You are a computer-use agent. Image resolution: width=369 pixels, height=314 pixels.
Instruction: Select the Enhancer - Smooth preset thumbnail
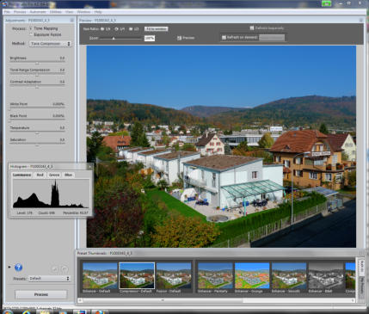pyautogui.click(x=289, y=275)
